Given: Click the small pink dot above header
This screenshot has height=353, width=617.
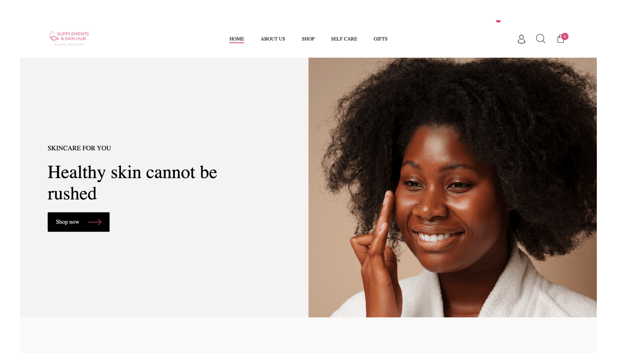Looking at the screenshot, I should (498, 21).
